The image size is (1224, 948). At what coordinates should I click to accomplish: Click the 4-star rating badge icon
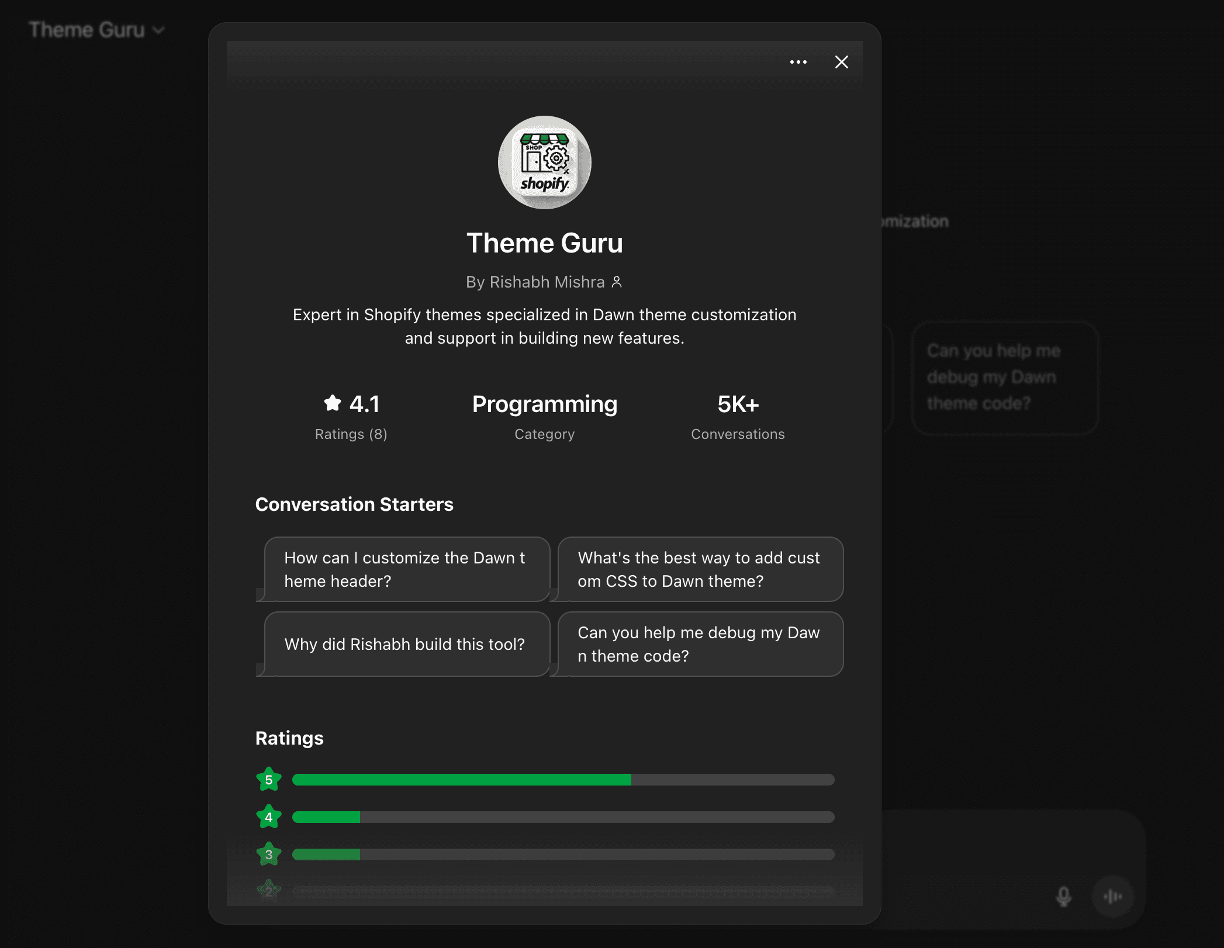click(x=269, y=817)
